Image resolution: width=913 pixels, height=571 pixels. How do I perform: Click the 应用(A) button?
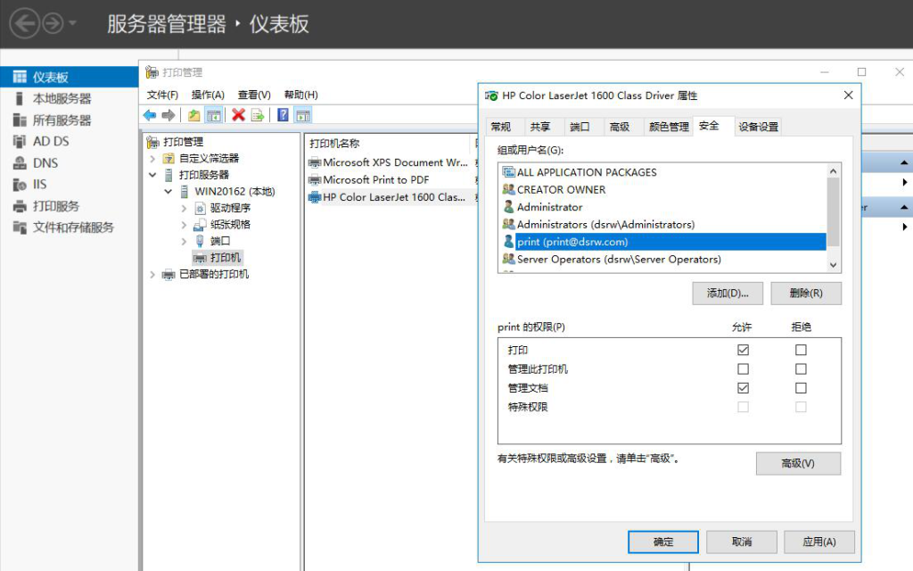point(819,542)
